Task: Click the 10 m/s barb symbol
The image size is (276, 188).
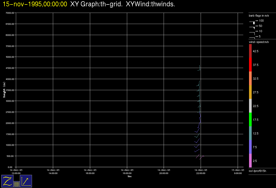Action: coord(252,32)
